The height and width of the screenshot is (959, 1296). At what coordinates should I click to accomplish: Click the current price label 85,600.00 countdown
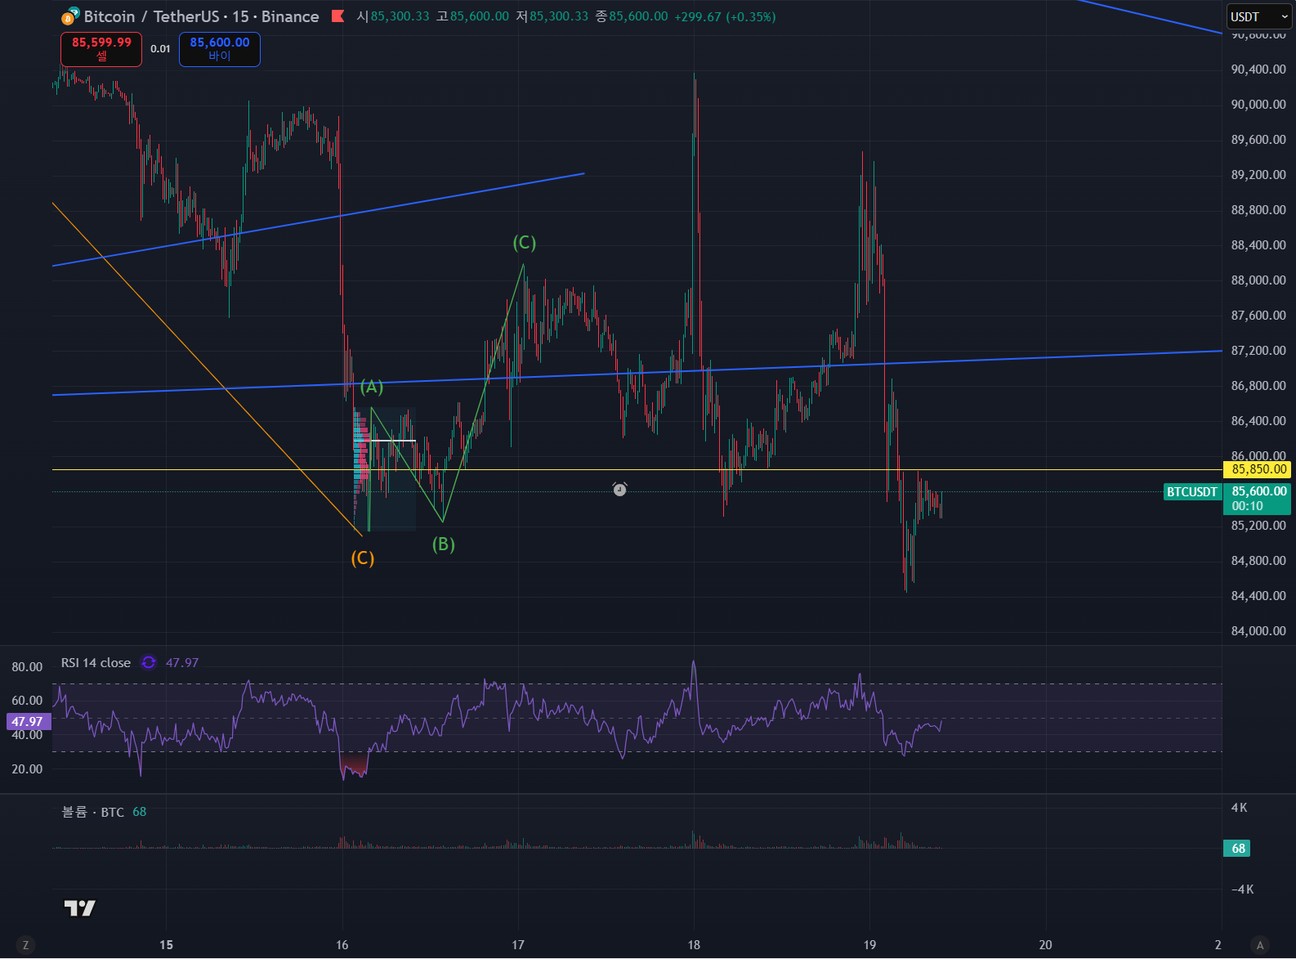1257,499
